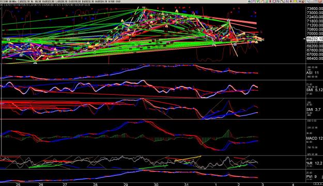Click the 70000.00 price axis label

315,33
